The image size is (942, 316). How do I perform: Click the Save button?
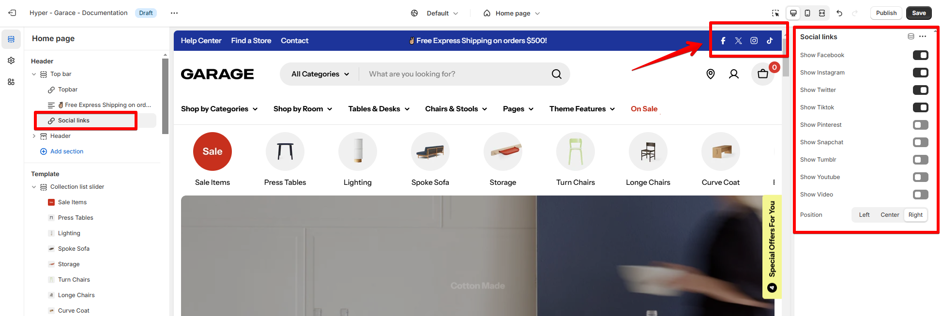(x=919, y=13)
